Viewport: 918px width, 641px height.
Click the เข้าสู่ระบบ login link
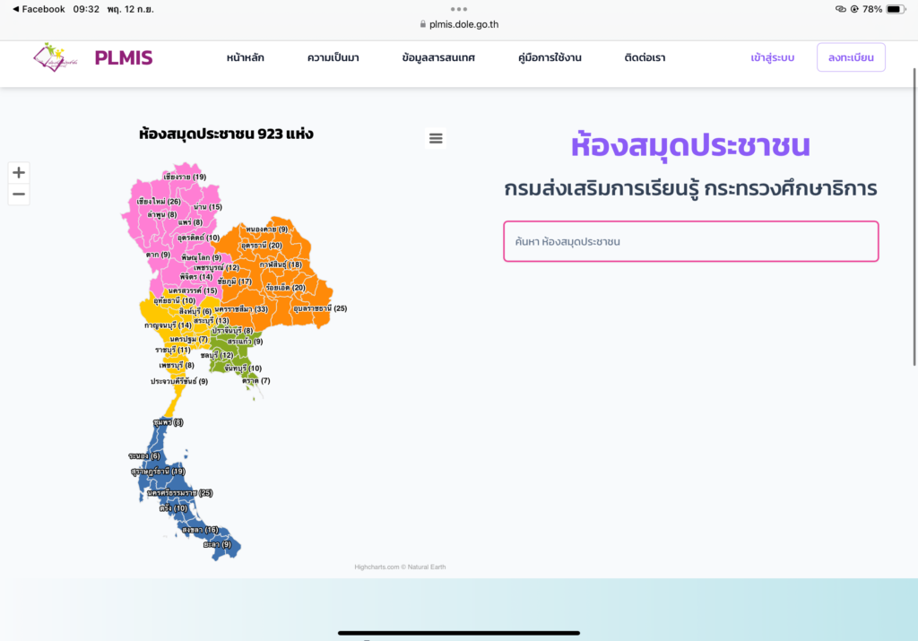[772, 58]
